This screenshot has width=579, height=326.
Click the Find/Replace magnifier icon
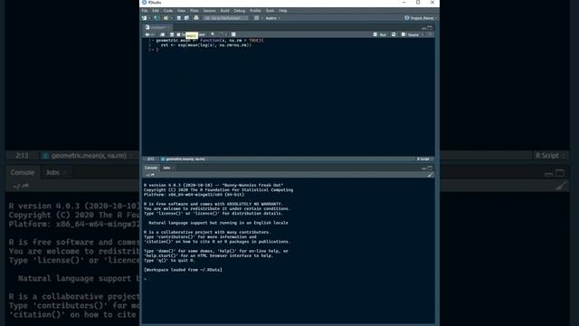coord(213,34)
